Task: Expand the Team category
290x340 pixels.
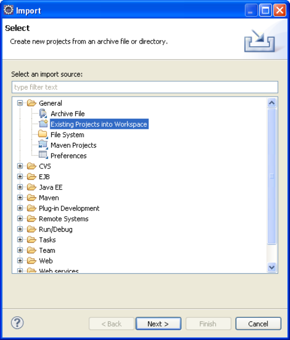Action: click(x=20, y=250)
